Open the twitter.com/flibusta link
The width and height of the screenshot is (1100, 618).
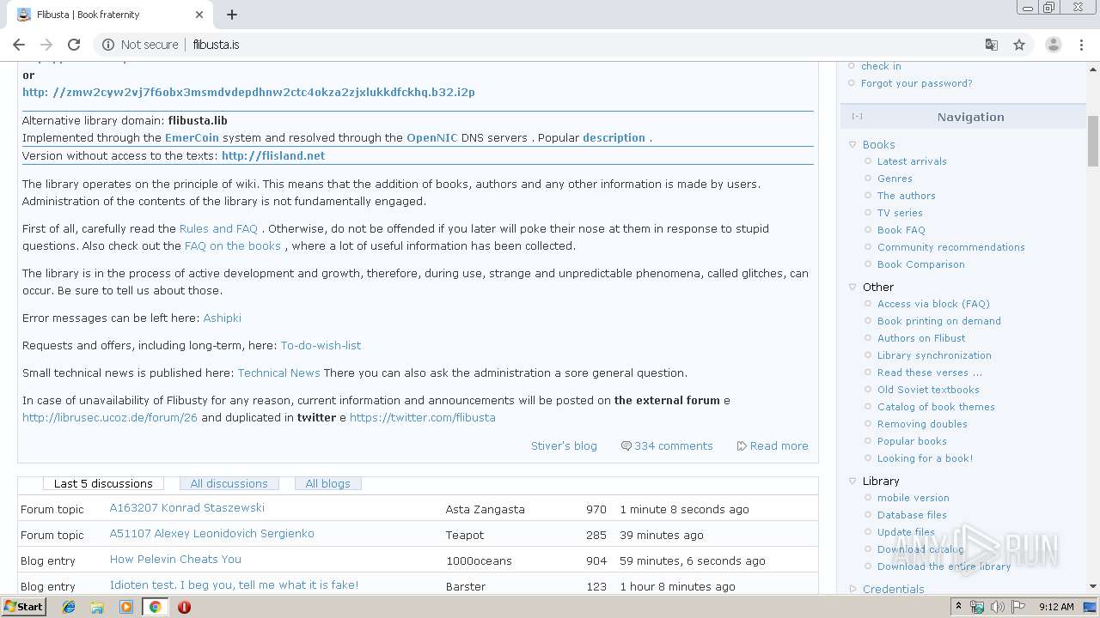click(x=422, y=418)
